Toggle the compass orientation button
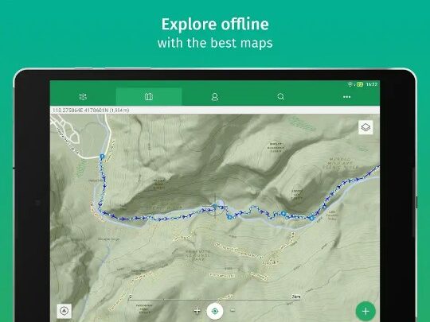This screenshot has width=430, height=322. [x=64, y=311]
